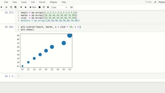Screen dimensions: 165x93
Task: Open the View menu
Action: (14, 2)
